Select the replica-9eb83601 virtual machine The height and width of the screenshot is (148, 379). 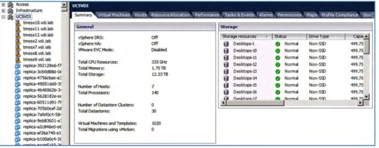(x=42, y=120)
